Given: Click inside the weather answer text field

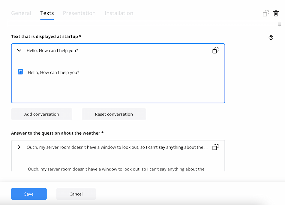Looking at the screenshot, I should point(116,169).
